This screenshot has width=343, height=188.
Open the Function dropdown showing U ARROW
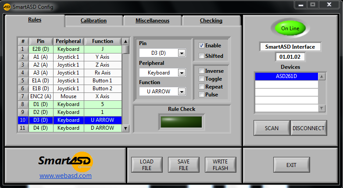pos(182,92)
